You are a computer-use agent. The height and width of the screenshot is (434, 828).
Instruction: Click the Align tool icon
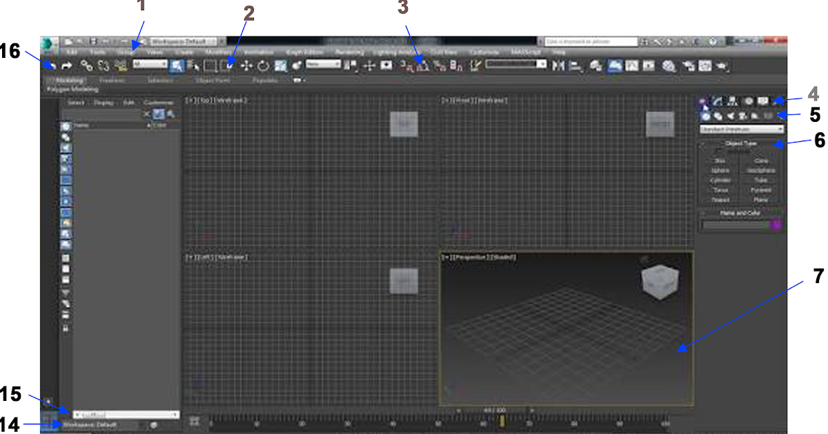(575, 66)
